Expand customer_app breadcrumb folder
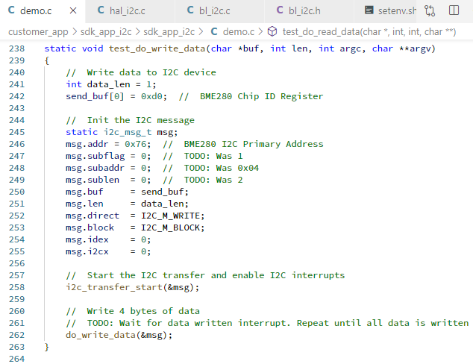 [39, 31]
